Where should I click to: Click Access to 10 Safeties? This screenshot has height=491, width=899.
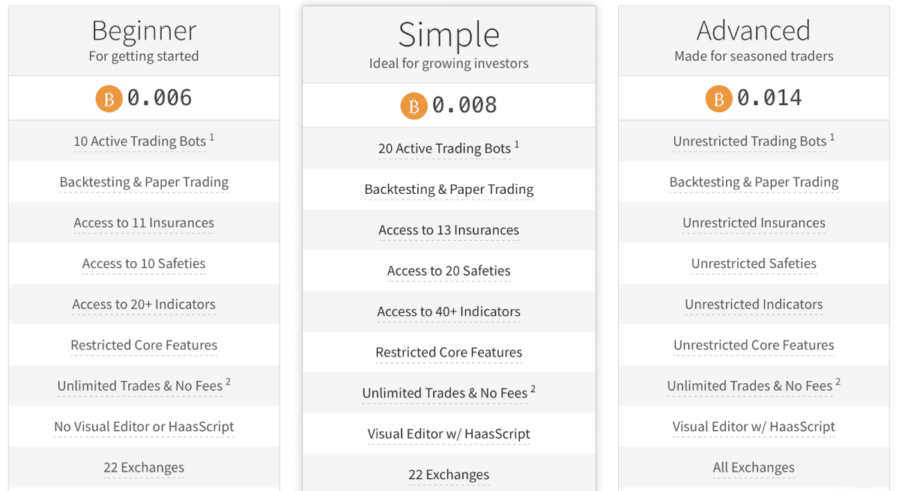pos(144,263)
